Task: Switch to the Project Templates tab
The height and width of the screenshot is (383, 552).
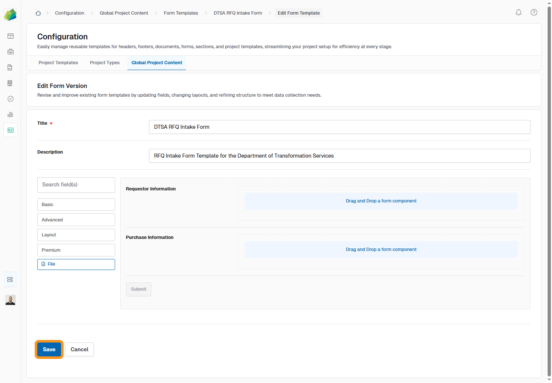Action: (x=58, y=63)
